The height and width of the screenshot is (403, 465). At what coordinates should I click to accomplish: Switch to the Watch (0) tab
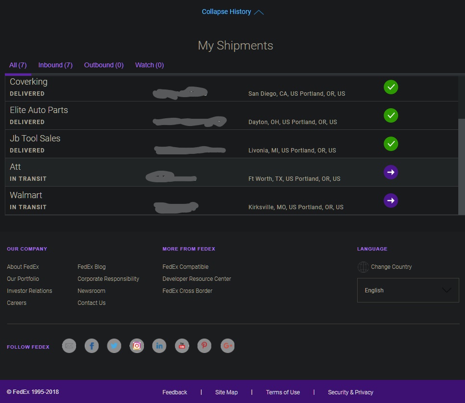(x=149, y=65)
